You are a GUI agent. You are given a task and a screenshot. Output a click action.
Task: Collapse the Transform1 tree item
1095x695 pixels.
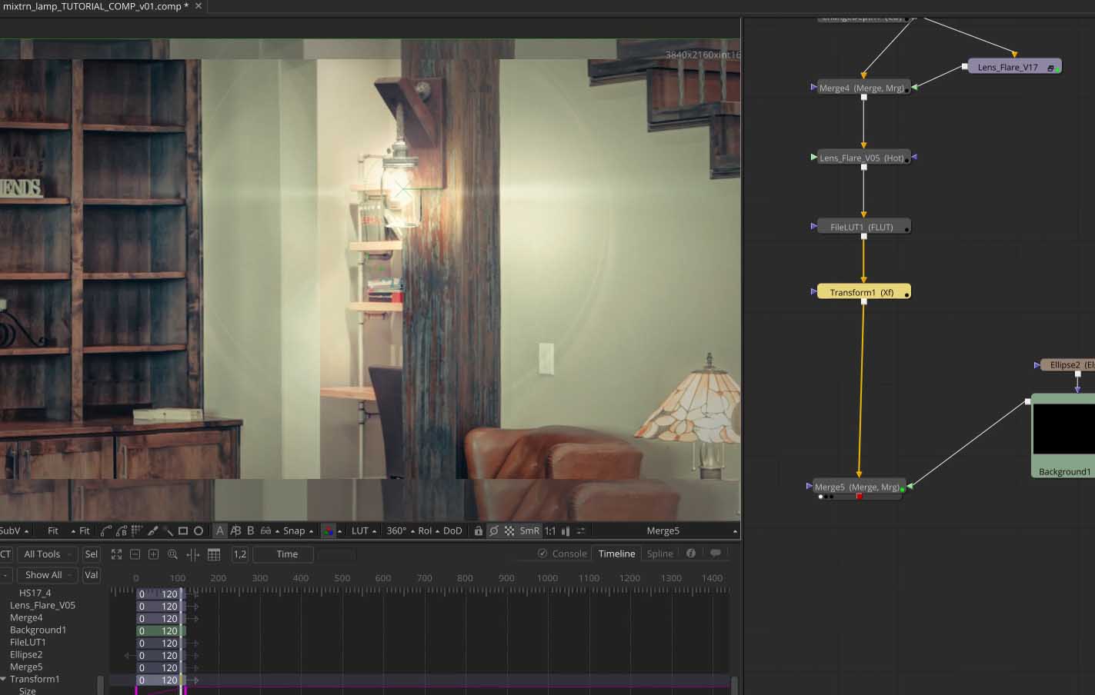point(4,679)
